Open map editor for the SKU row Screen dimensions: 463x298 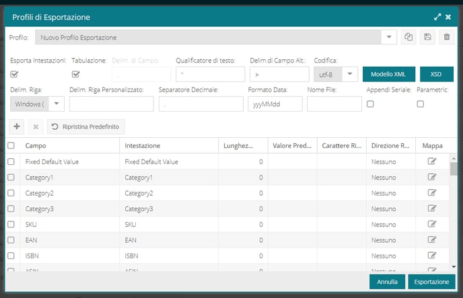432,224
